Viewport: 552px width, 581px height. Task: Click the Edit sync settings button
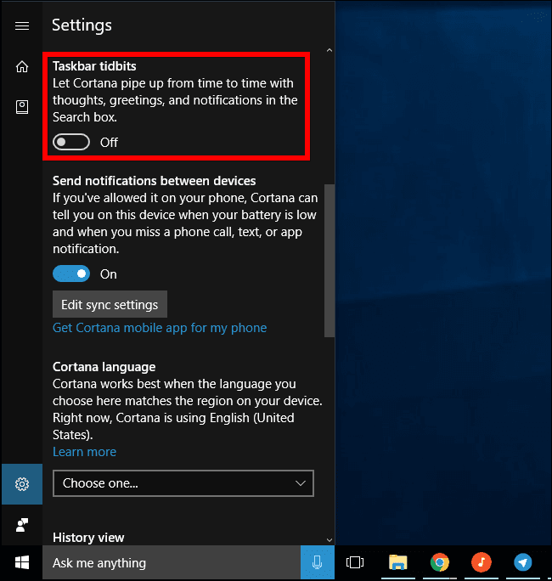click(x=110, y=304)
